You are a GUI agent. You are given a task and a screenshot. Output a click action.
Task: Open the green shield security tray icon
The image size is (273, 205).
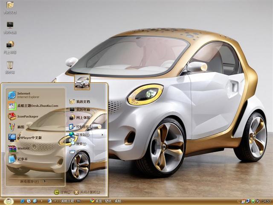pos(253,201)
